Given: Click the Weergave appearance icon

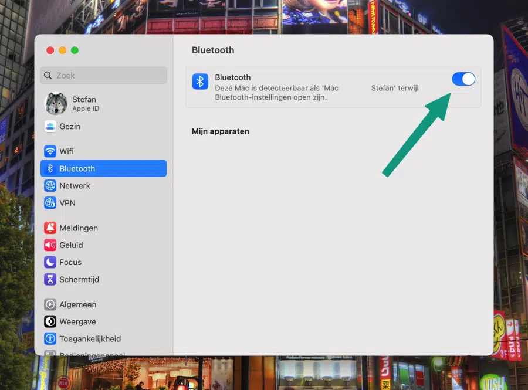Looking at the screenshot, I should point(50,321).
